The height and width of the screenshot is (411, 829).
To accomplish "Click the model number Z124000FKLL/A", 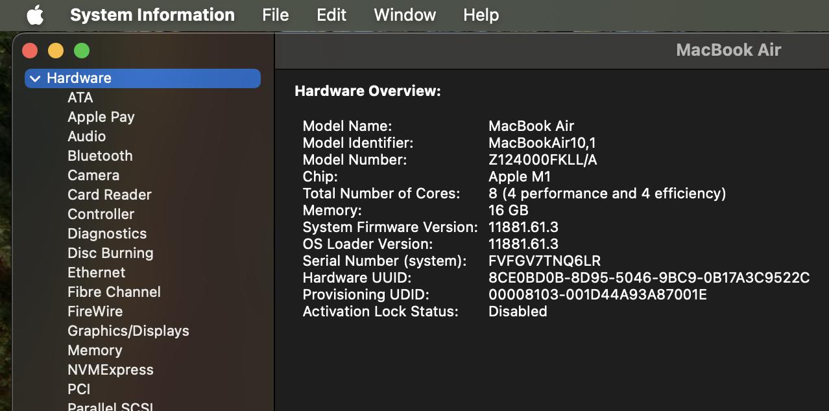I will (543, 160).
